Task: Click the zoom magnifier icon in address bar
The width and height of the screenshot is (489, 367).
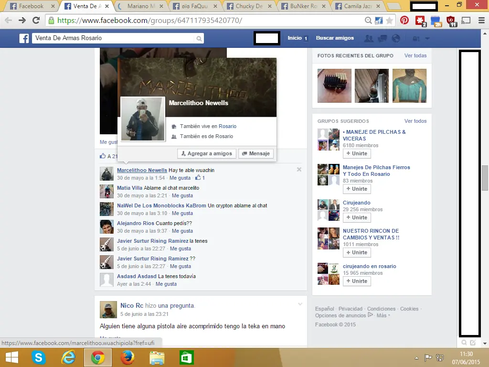Action: pyautogui.click(x=368, y=21)
